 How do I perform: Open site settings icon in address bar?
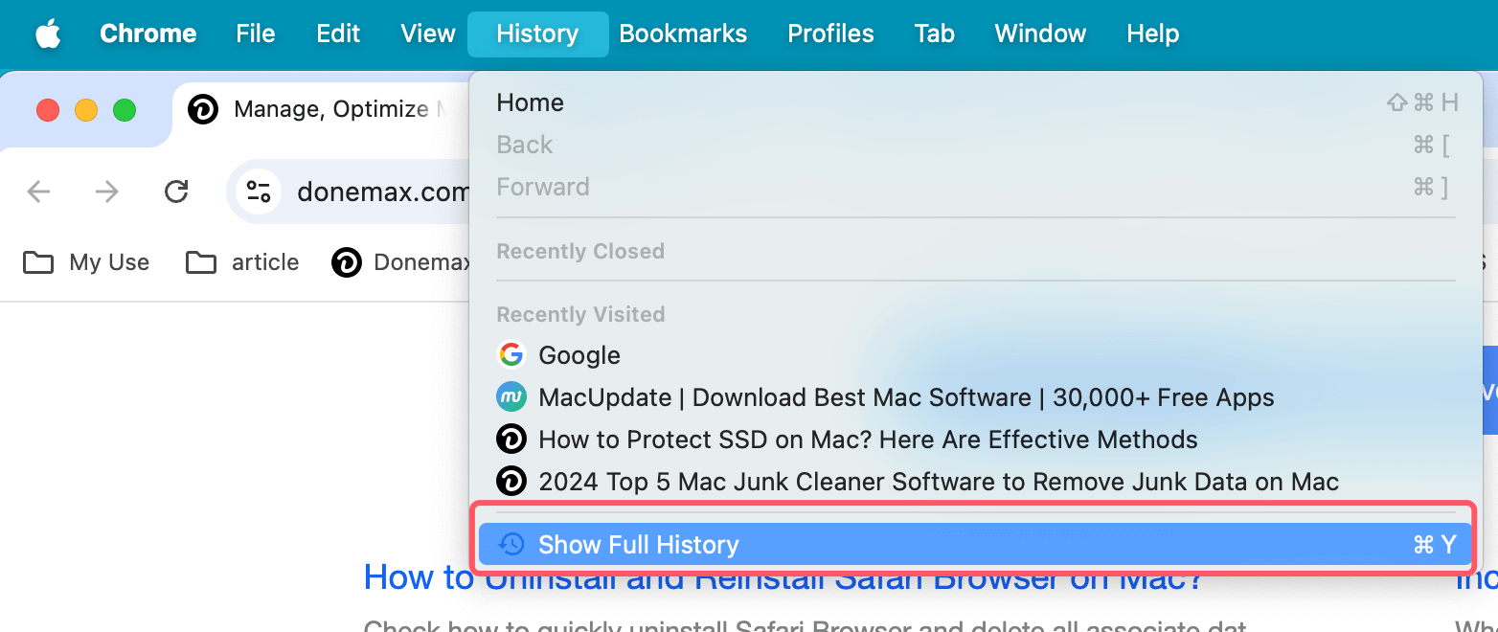tap(258, 191)
